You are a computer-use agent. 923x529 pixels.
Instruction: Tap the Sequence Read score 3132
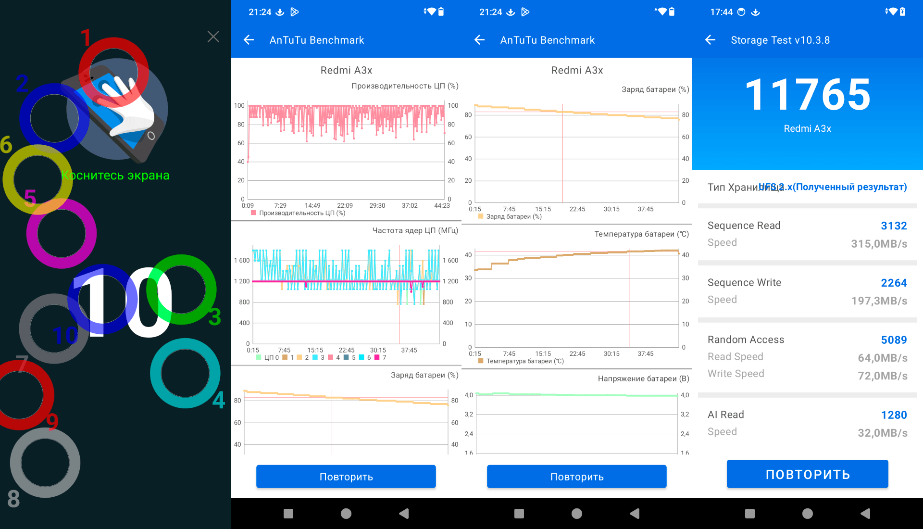[x=894, y=226]
